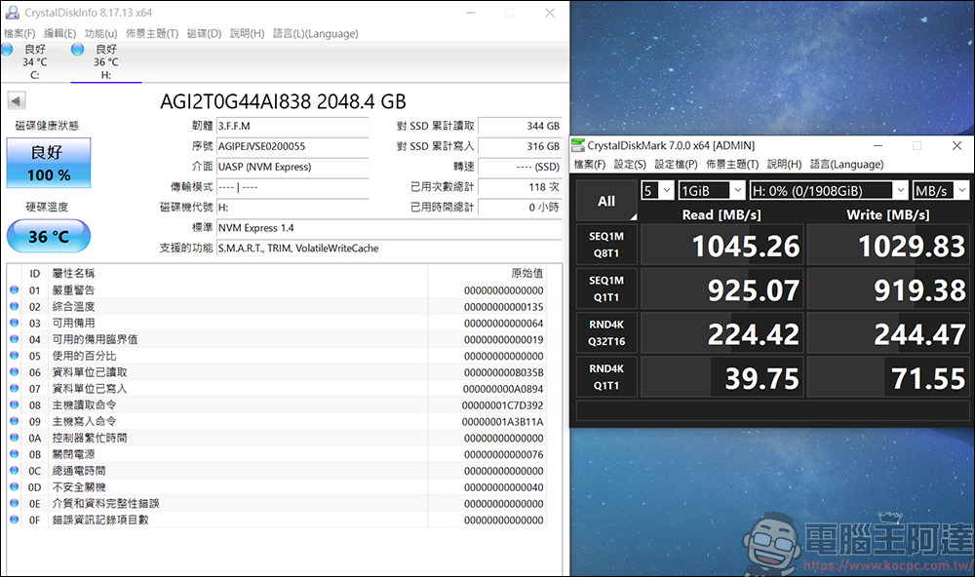Click the CrystalDiskMark app icon in title bar
This screenshot has width=975, height=577.
click(x=577, y=145)
